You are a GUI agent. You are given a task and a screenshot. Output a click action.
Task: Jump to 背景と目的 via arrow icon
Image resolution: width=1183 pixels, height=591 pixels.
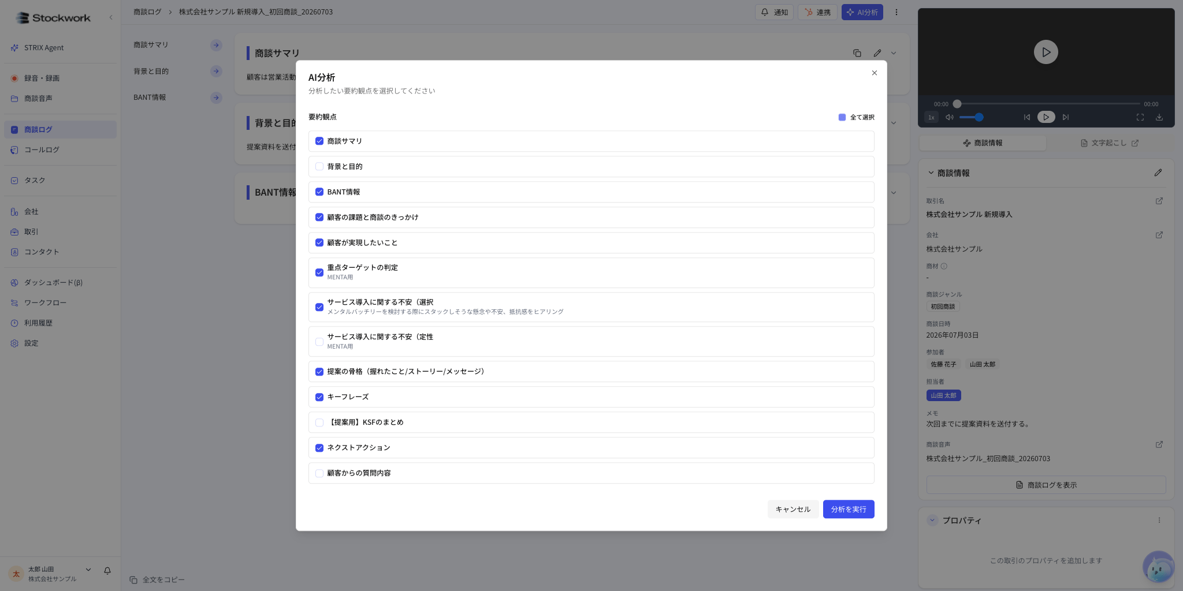click(x=216, y=71)
